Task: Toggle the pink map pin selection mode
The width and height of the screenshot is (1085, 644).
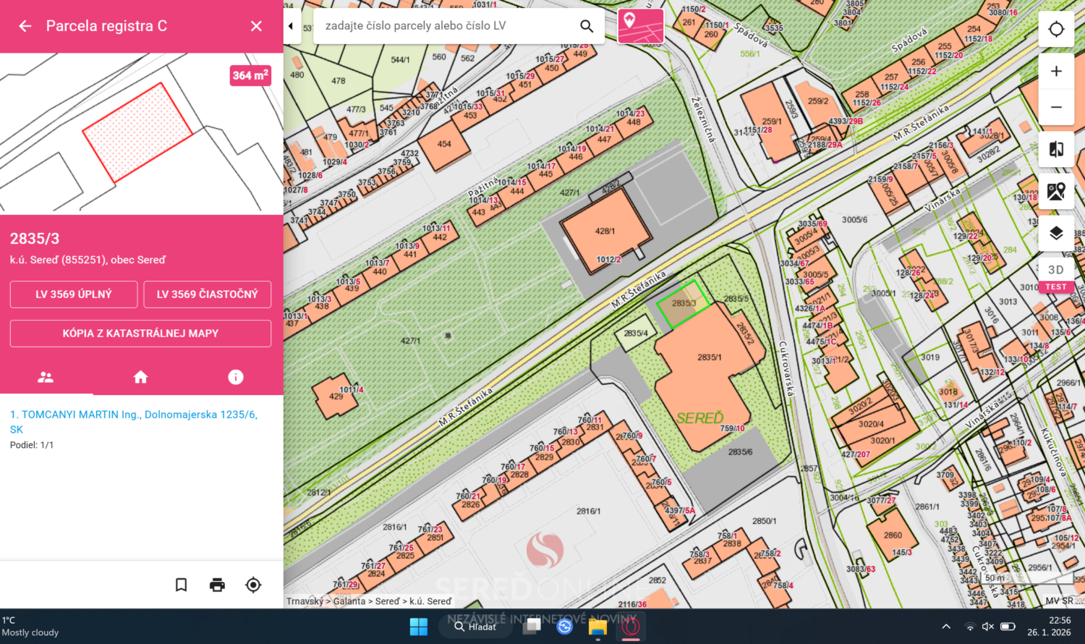Action: pos(640,26)
